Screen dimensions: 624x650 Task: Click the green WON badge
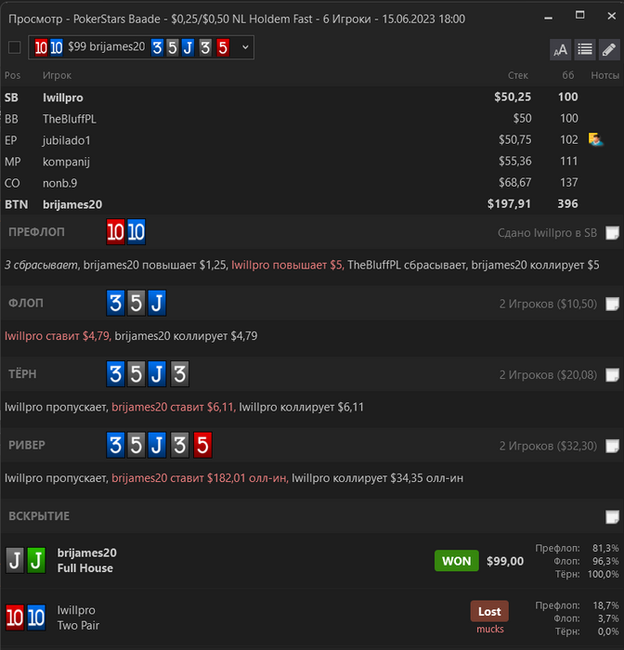click(457, 561)
